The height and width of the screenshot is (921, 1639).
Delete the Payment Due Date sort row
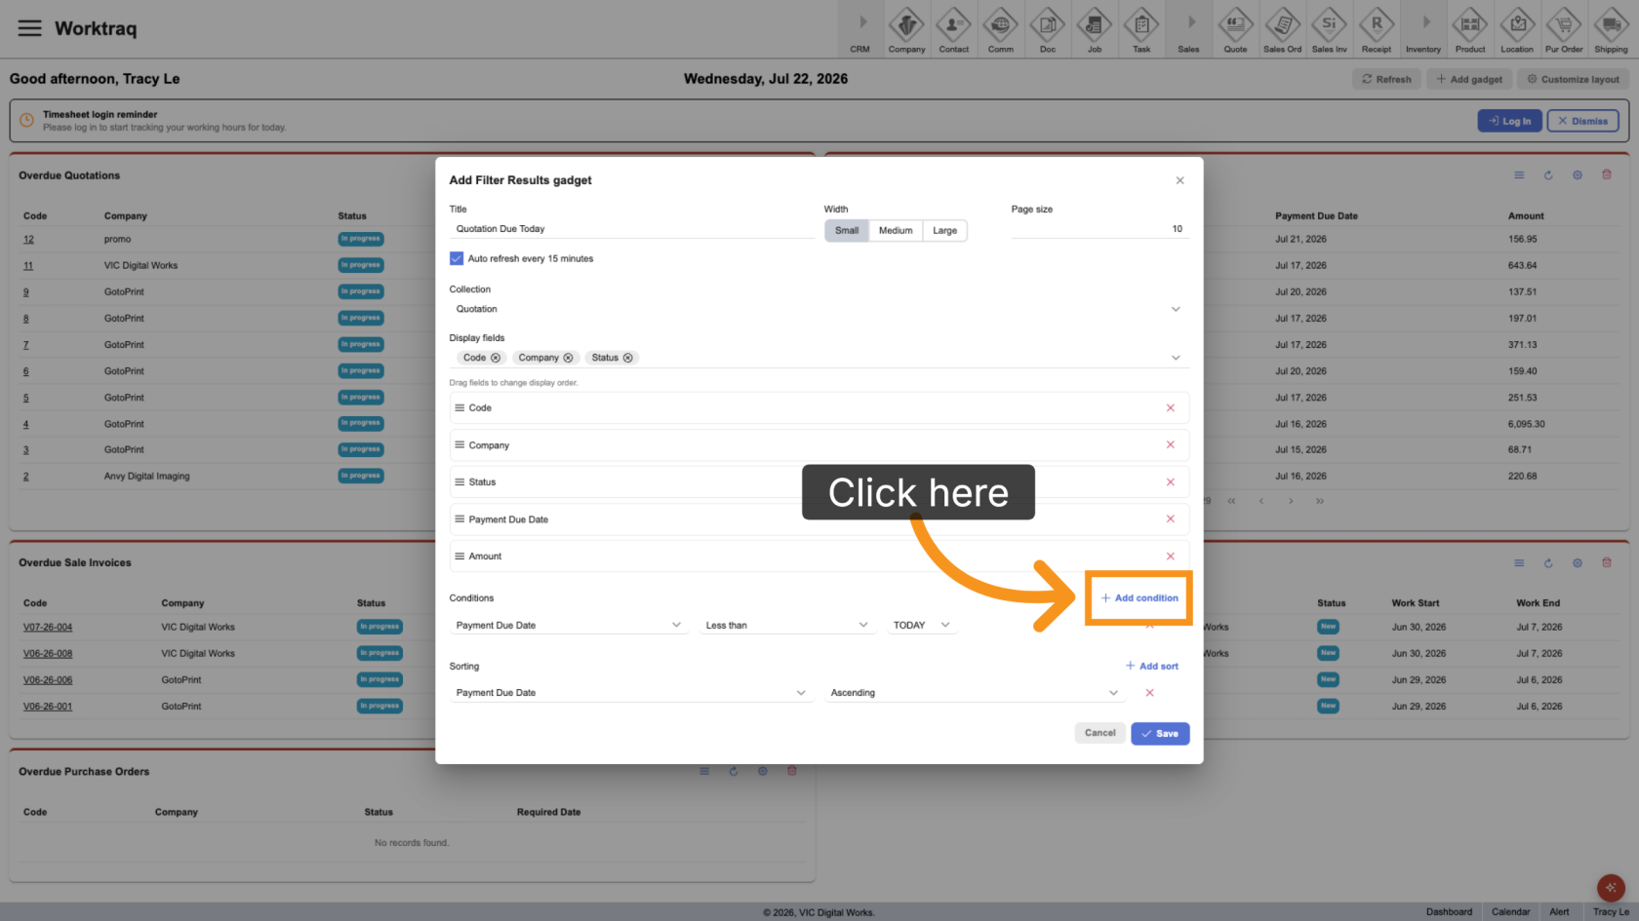pos(1149,693)
